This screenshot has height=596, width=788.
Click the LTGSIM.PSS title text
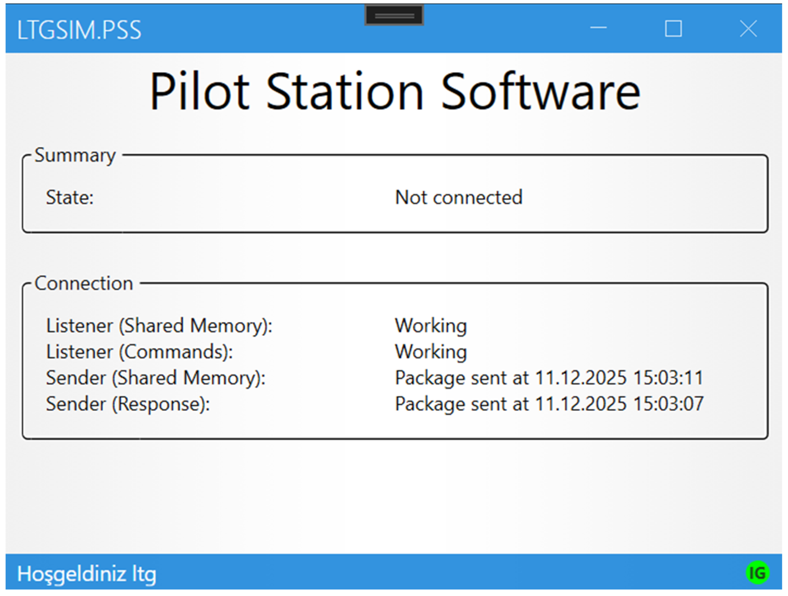click(79, 30)
